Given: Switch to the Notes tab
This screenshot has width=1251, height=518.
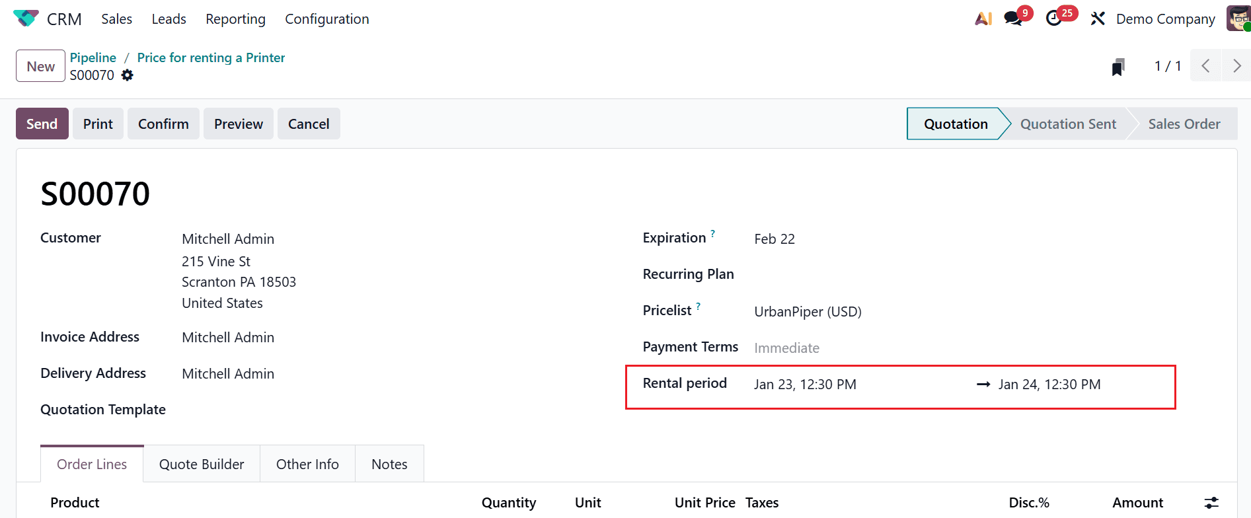Looking at the screenshot, I should tap(389, 464).
